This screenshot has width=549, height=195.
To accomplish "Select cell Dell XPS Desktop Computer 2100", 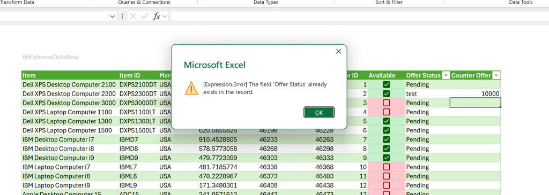I will pyautogui.click(x=70, y=84).
